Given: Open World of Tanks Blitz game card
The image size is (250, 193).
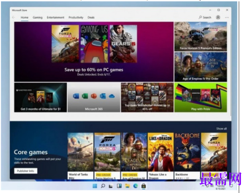Looking at the screenshot, I should [x=81, y=156].
